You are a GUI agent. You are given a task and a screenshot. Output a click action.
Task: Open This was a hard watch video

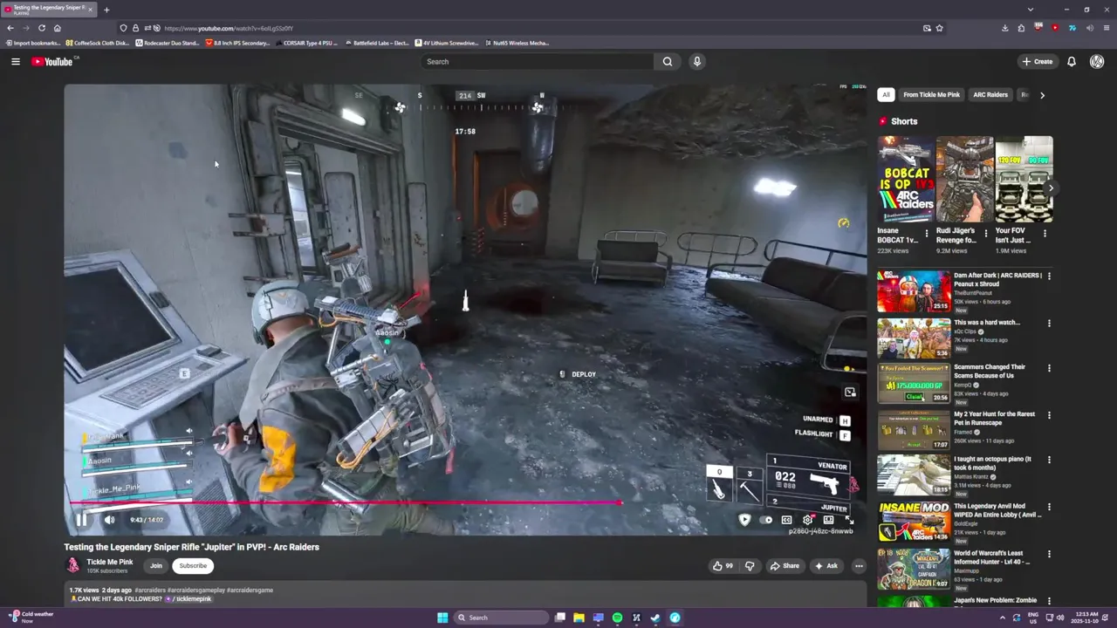[x=914, y=338]
